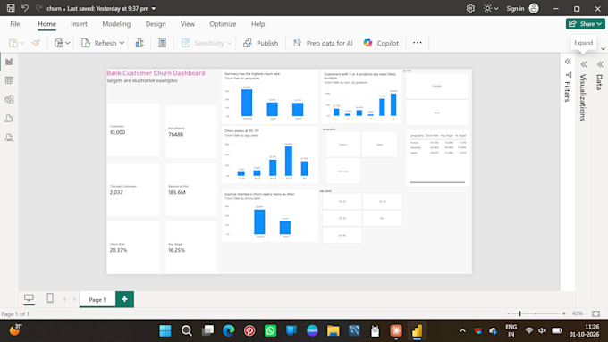
Task: Select Germany in the geography slicer
Action: tap(342, 171)
